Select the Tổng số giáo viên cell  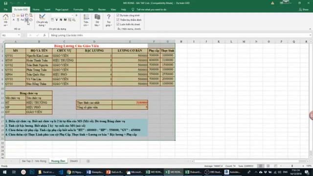[94, 108]
